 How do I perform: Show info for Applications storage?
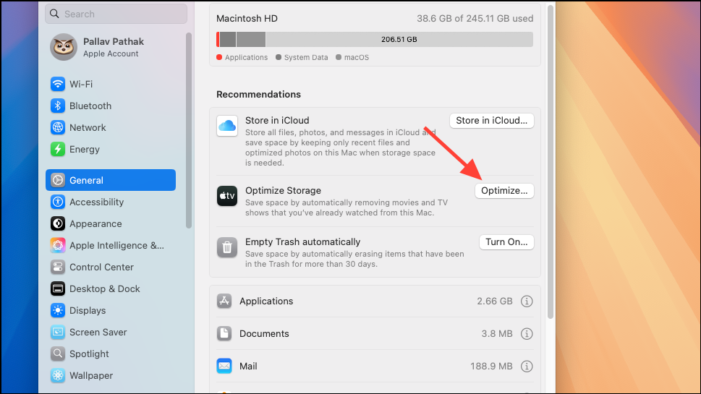tap(527, 301)
